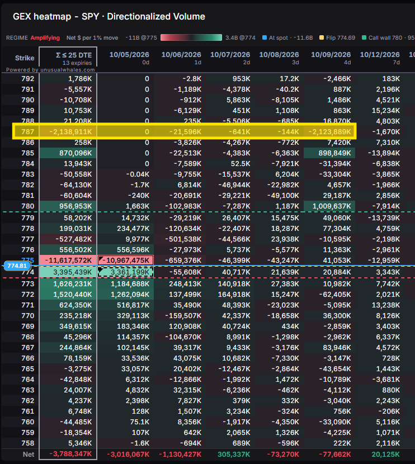Click the -73,270K net value
The height and width of the screenshot is (464, 415).
click(283, 454)
